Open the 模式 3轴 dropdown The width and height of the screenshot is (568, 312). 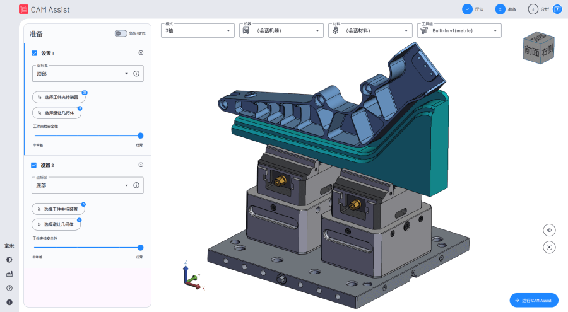pos(198,30)
